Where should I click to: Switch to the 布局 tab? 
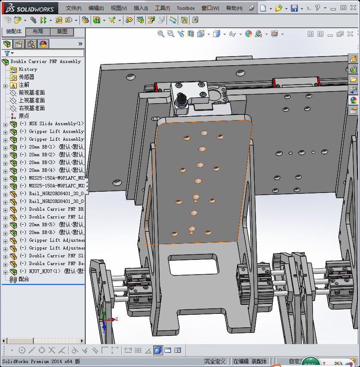tap(38, 32)
